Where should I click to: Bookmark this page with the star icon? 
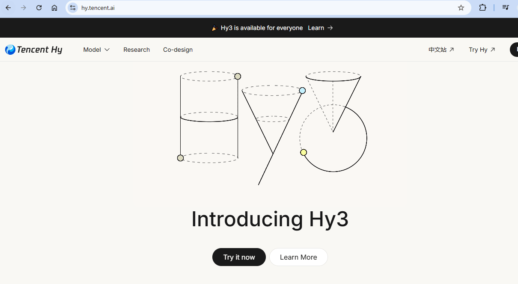(x=461, y=8)
